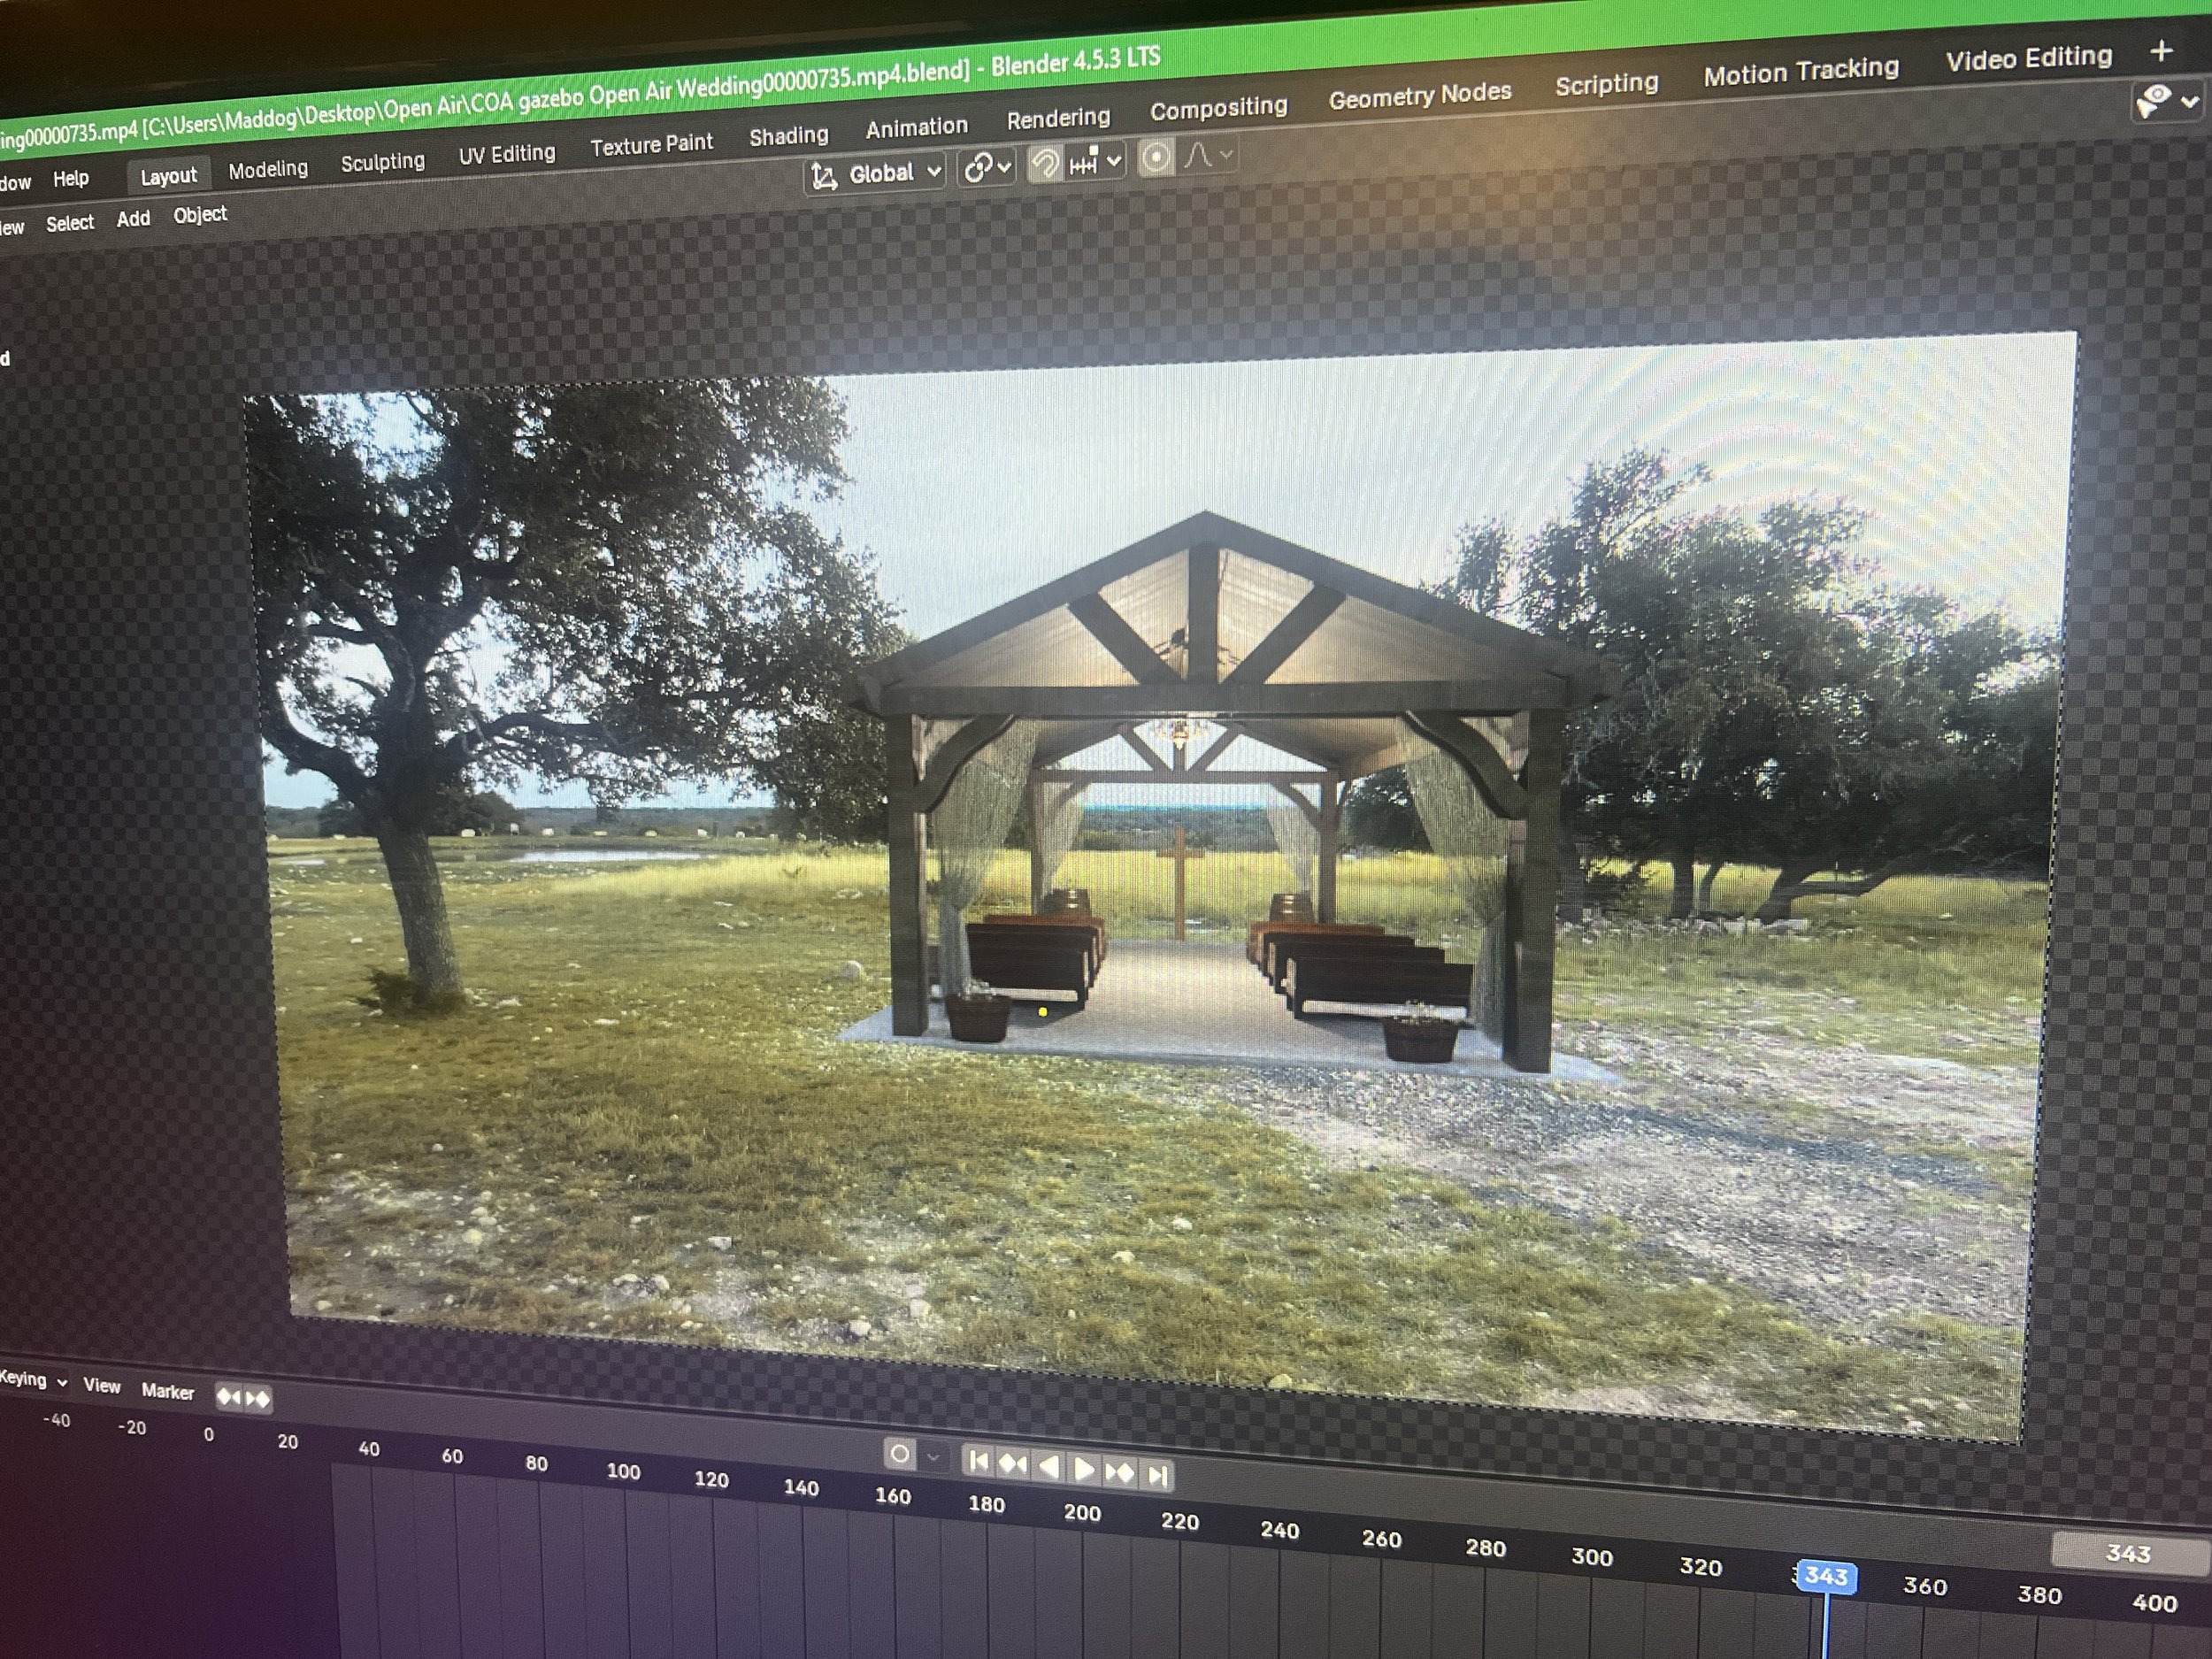Toggle the auto keying record button
Screen dimensions: 2212x1659
coord(899,1454)
